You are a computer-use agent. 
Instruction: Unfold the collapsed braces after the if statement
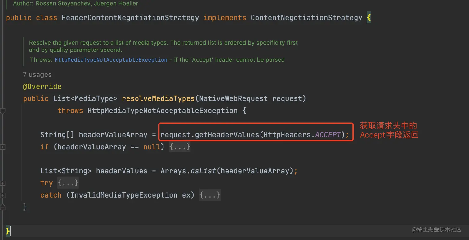click(x=180, y=147)
